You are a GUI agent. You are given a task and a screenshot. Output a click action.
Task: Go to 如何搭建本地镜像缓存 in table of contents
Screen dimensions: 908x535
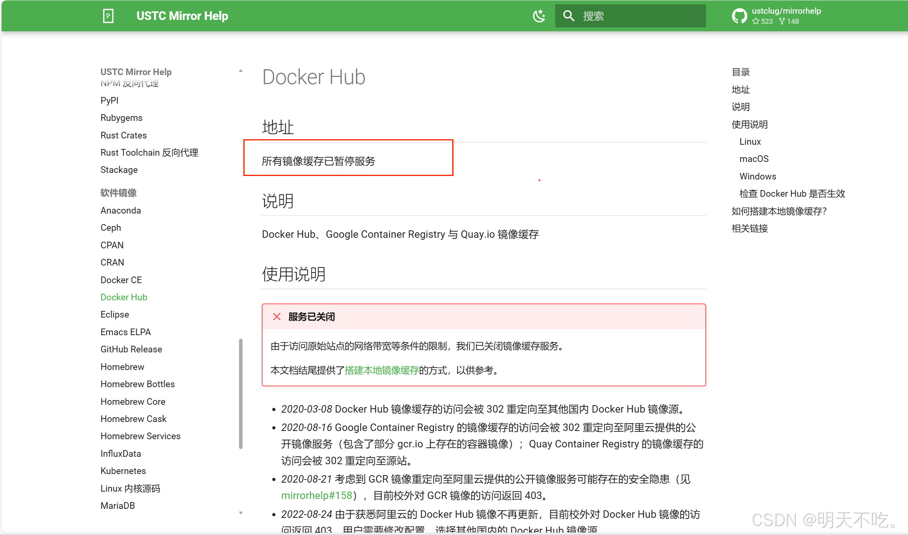tap(779, 211)
